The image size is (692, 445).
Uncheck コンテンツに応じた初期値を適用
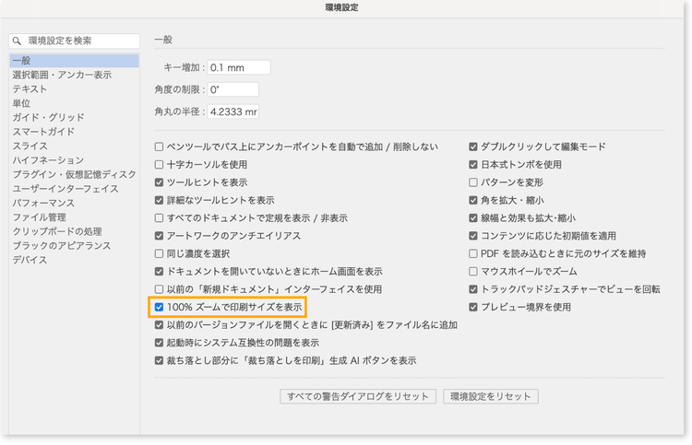473,236
